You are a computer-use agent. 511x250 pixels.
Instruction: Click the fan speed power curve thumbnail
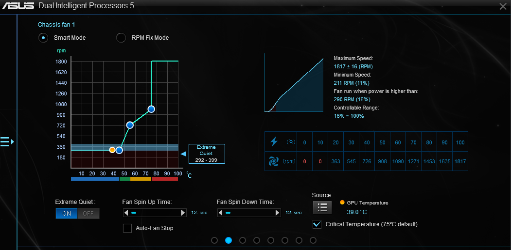click(x=294, y=83)
